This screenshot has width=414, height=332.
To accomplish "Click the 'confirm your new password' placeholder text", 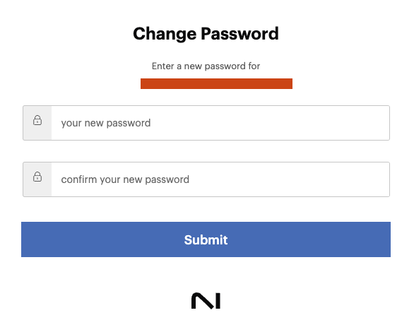I will 125,179.
